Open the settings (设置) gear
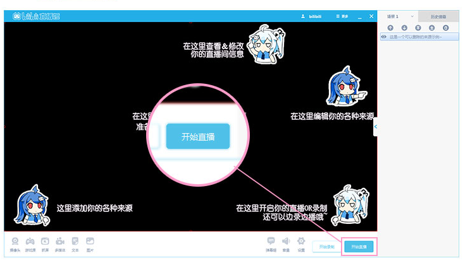Screen dimensions: 470x275 click(301, 243)
